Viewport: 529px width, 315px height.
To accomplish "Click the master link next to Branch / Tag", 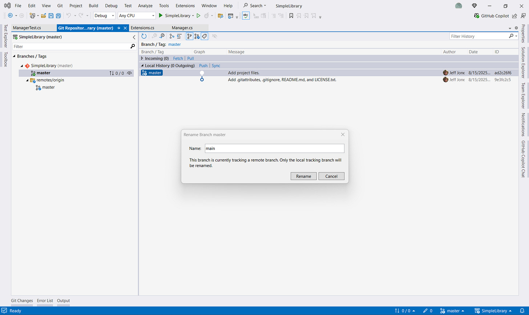I will 174,44.
